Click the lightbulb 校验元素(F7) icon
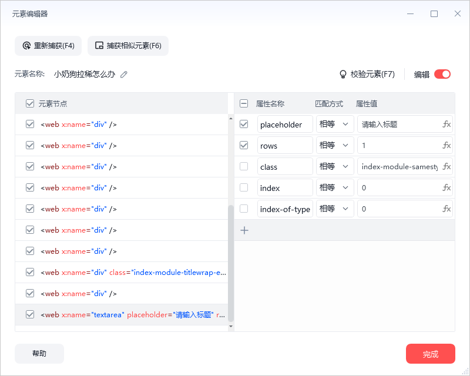This screenshot has height=376, width=470. (343, 75)
